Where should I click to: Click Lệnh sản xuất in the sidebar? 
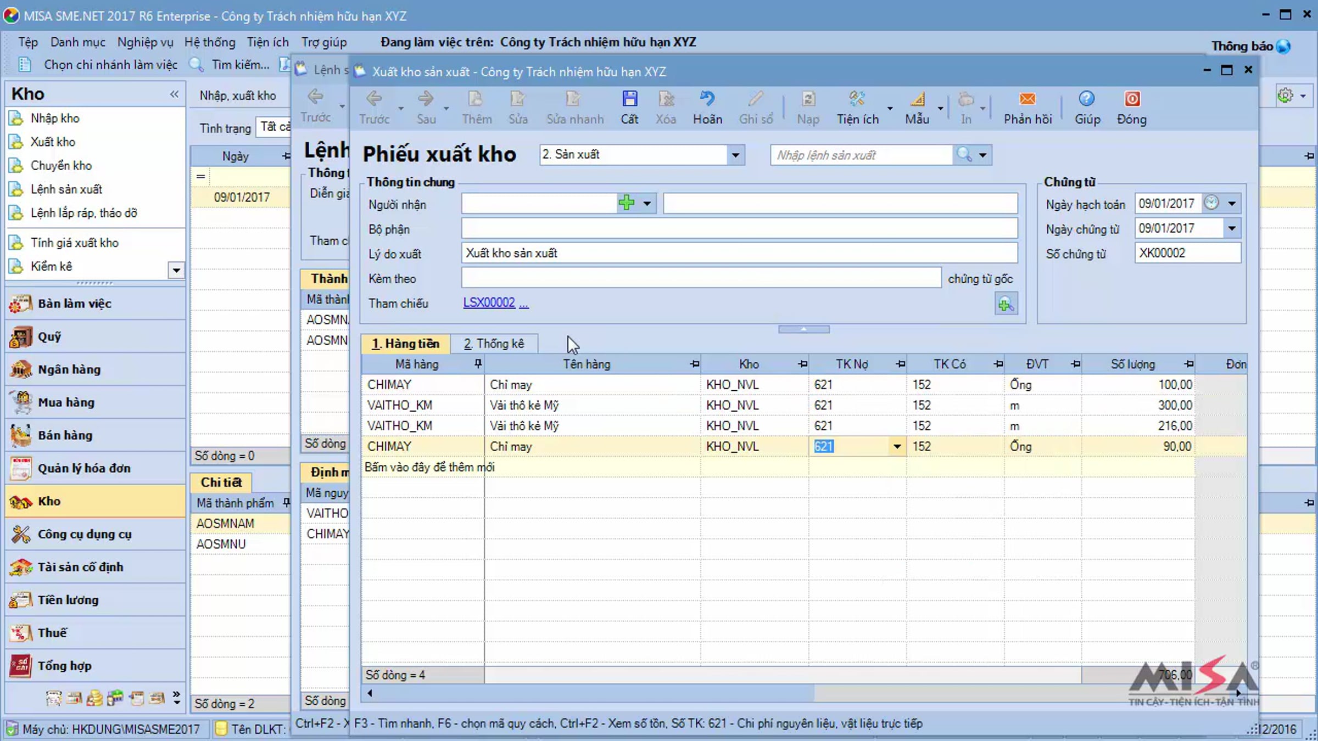tap(66, 189)
